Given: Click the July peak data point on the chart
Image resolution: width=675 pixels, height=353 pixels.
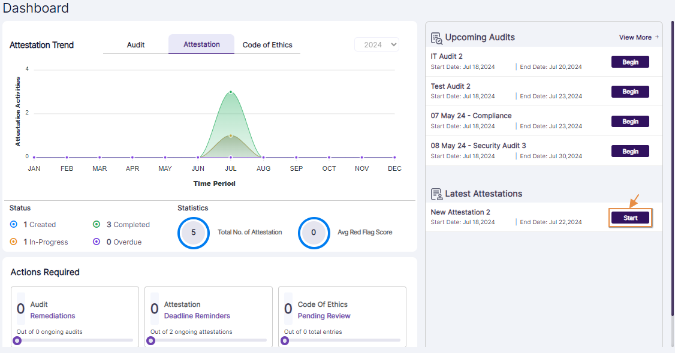Looking at the screenshot, I should point(230,92).
